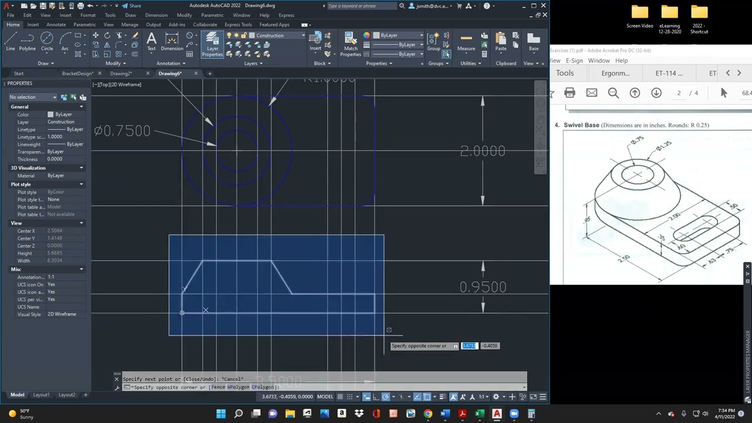
Task: Collapse the 3D Visualization section
Action: tap(81, 168)
